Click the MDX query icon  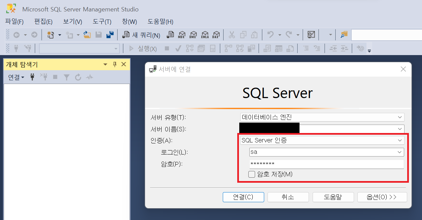[x=182, y=35]
